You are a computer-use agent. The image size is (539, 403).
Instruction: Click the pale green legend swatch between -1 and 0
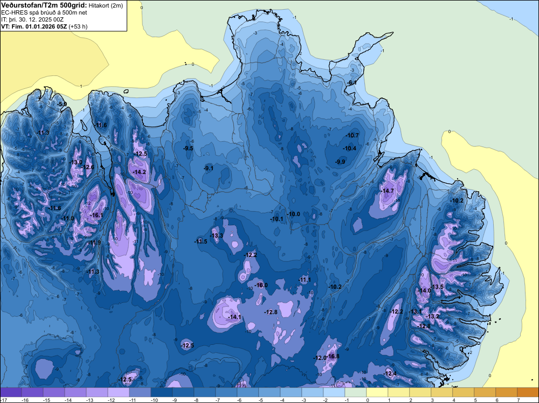(356, 392)
